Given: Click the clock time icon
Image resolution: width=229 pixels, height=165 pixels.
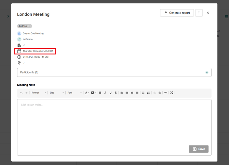Looking at the screenshot, I should point(19,57).
